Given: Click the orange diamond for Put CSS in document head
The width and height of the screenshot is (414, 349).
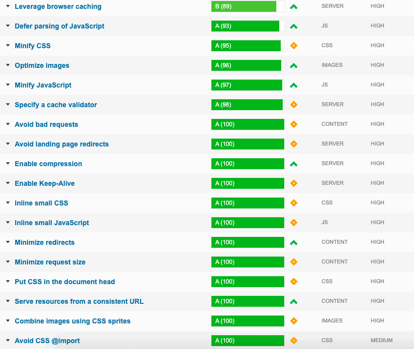Looking at the screenshot, I should coord(294,282).
